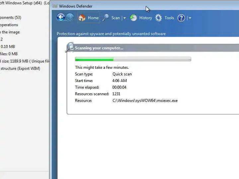Click 'structure (Export WIM)' in the background window
This screenshot has width=239, height=179.
(20, 68)
